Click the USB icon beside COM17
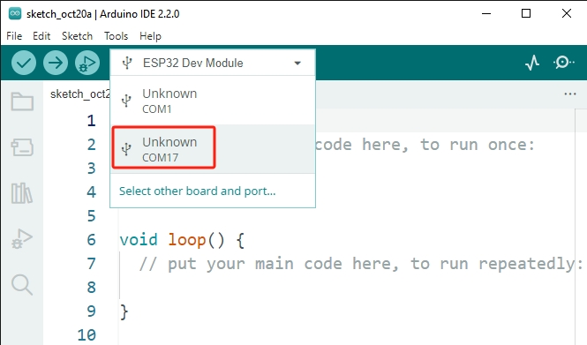587x345 pixels. (126, 149)
